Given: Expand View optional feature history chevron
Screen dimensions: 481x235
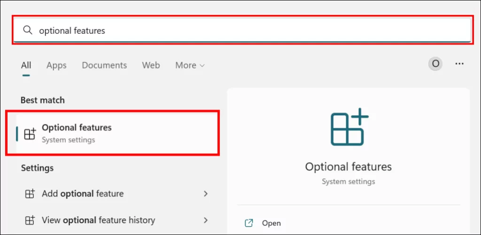Looking at the screenshot, I should [x=205, y=220].
